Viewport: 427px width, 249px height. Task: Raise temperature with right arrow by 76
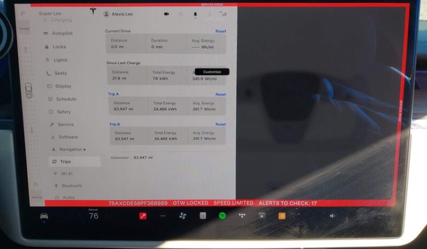(x=107, y=216)
